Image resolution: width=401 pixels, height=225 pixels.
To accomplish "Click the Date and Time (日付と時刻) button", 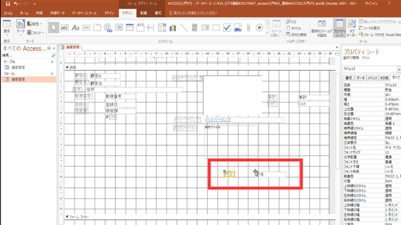I will point(296,34).
